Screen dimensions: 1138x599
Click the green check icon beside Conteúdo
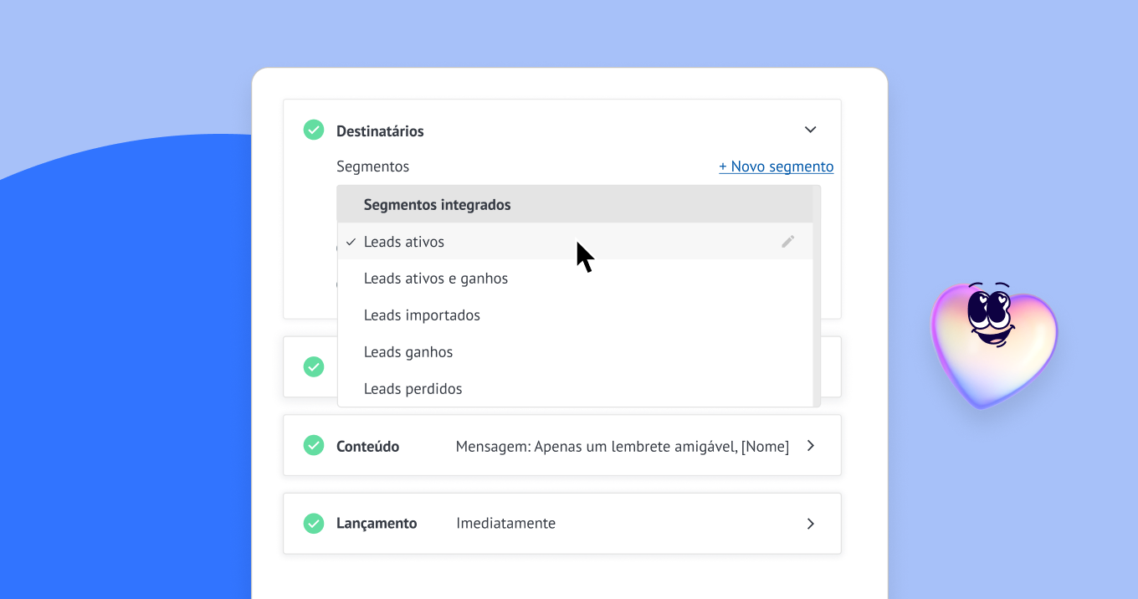click(x=314, y=446)
